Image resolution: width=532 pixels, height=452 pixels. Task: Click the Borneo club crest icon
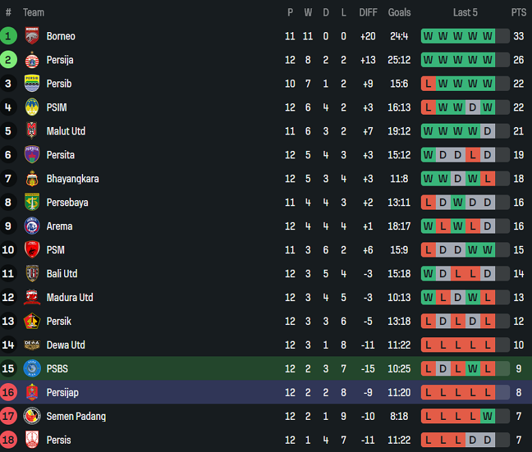click(32, 36)
